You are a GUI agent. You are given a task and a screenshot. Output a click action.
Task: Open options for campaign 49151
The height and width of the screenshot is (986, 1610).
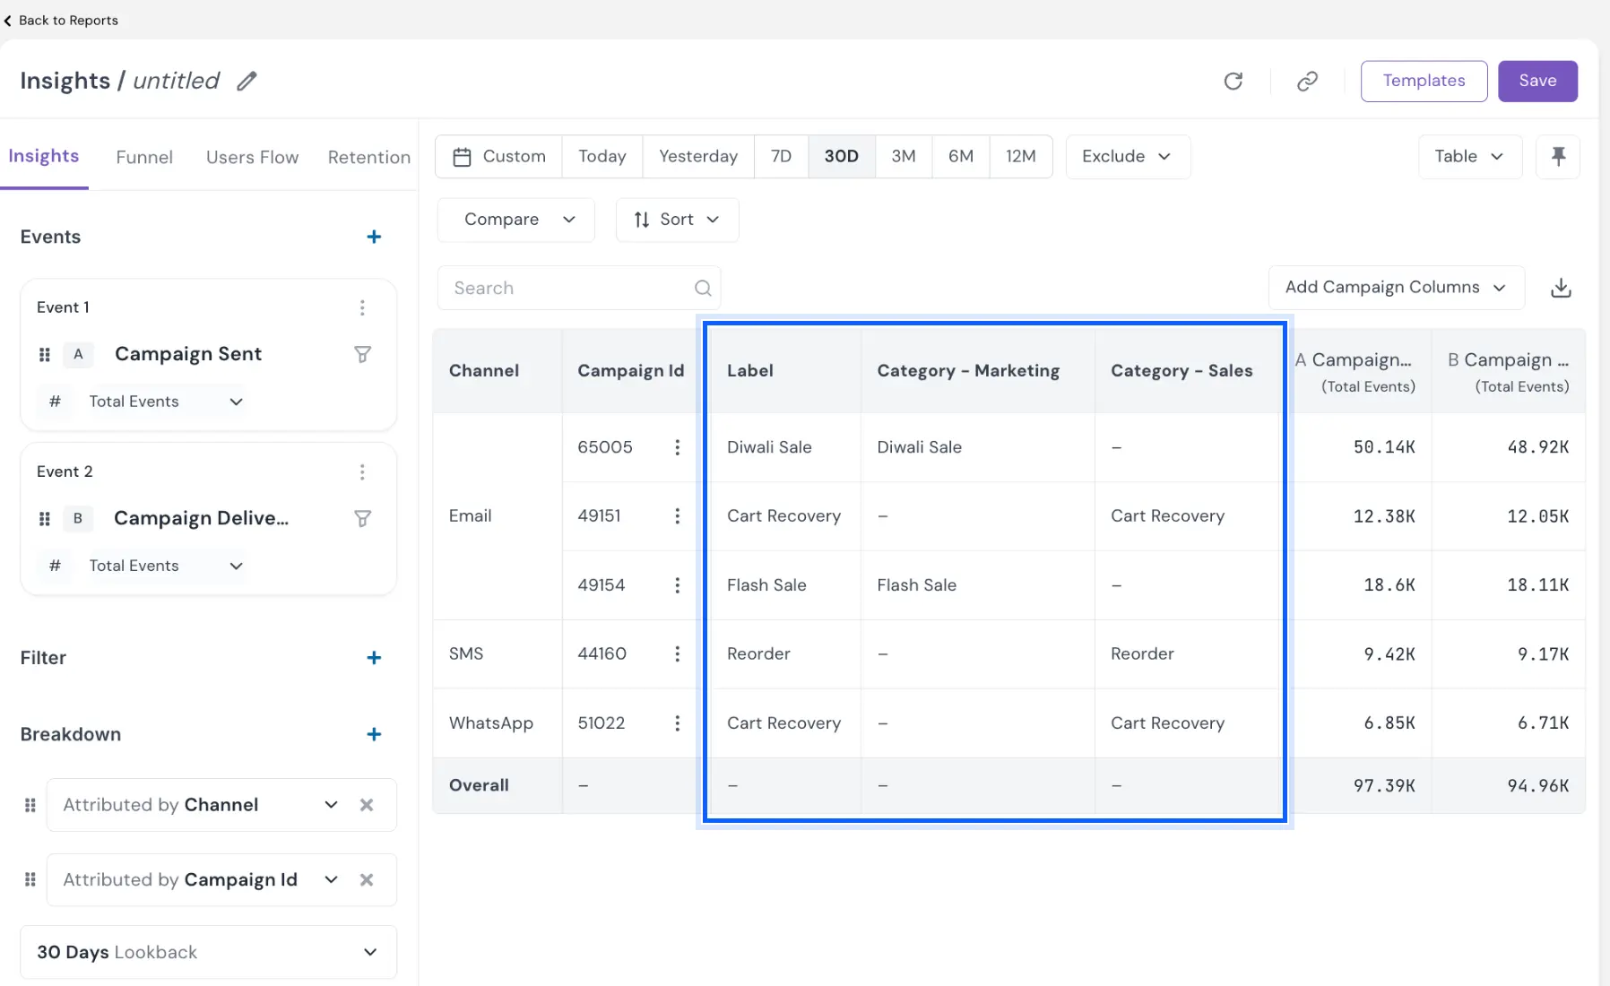point(677,516)
